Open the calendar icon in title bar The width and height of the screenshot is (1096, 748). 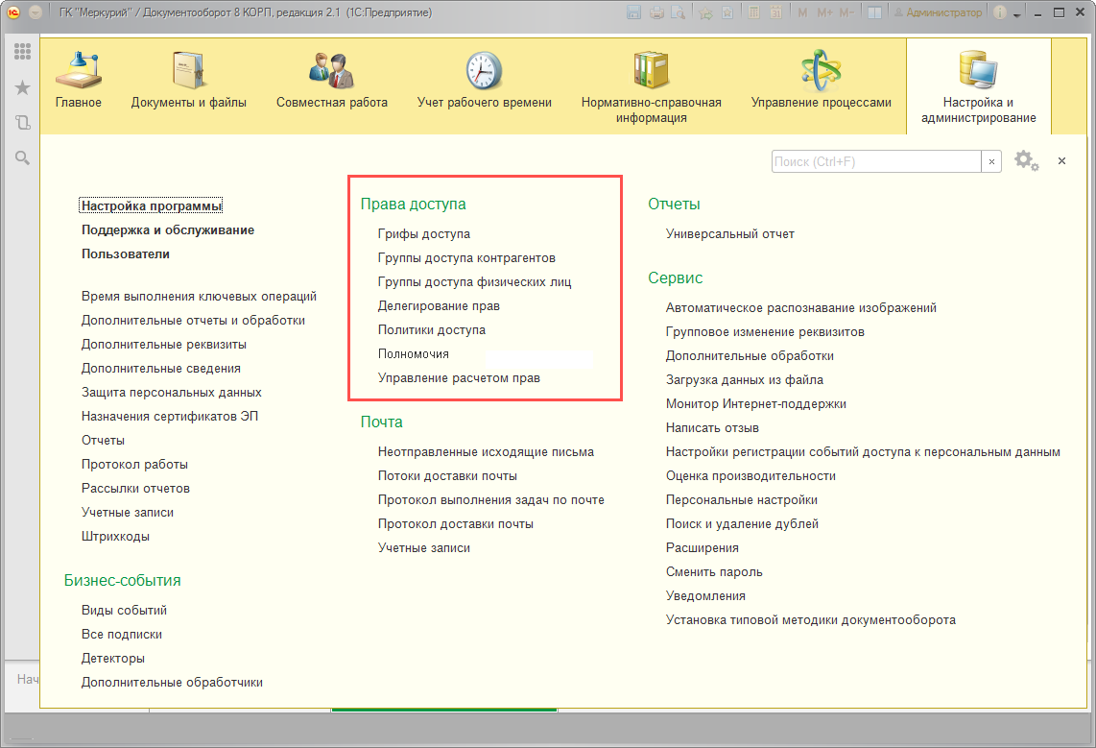(x=774, y=13)
